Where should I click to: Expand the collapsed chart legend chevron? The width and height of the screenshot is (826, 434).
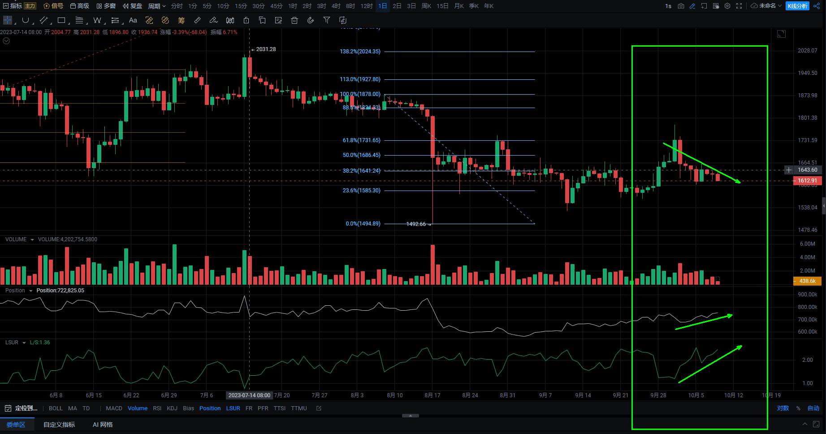pos(6,41)
